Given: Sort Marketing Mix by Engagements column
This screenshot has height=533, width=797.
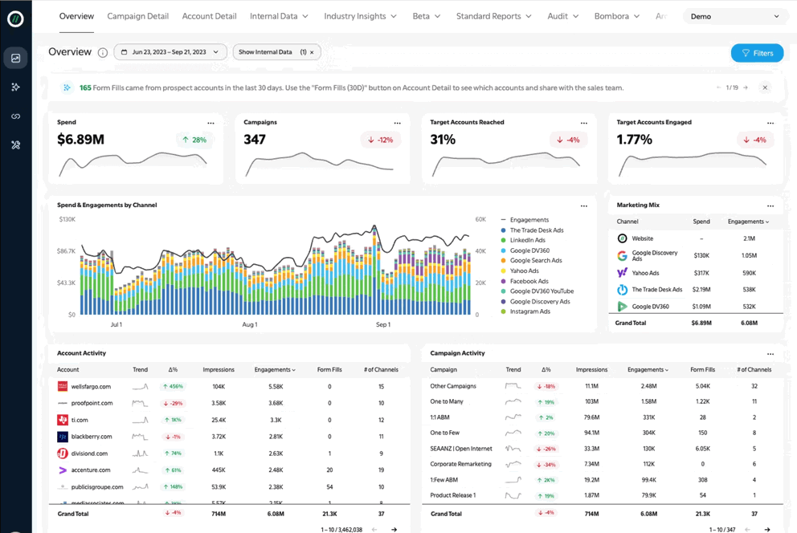Looking at the screenshot, I should 747,222.
